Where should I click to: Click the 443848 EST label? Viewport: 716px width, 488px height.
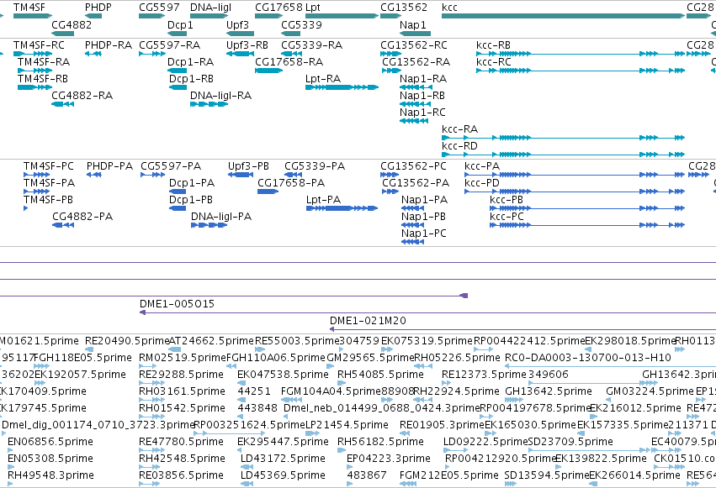coord(257,408)
